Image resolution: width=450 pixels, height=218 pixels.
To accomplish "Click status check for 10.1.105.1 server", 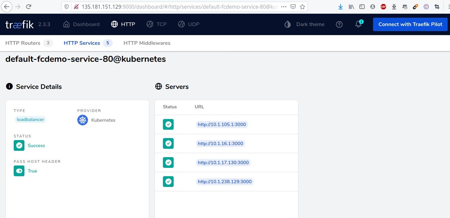I will click(x=168, y=124).
